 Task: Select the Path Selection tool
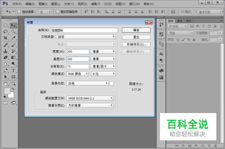tap(6, 77)
